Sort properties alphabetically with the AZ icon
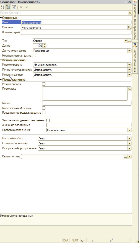 pyautogui.click(x=3, y=7)
